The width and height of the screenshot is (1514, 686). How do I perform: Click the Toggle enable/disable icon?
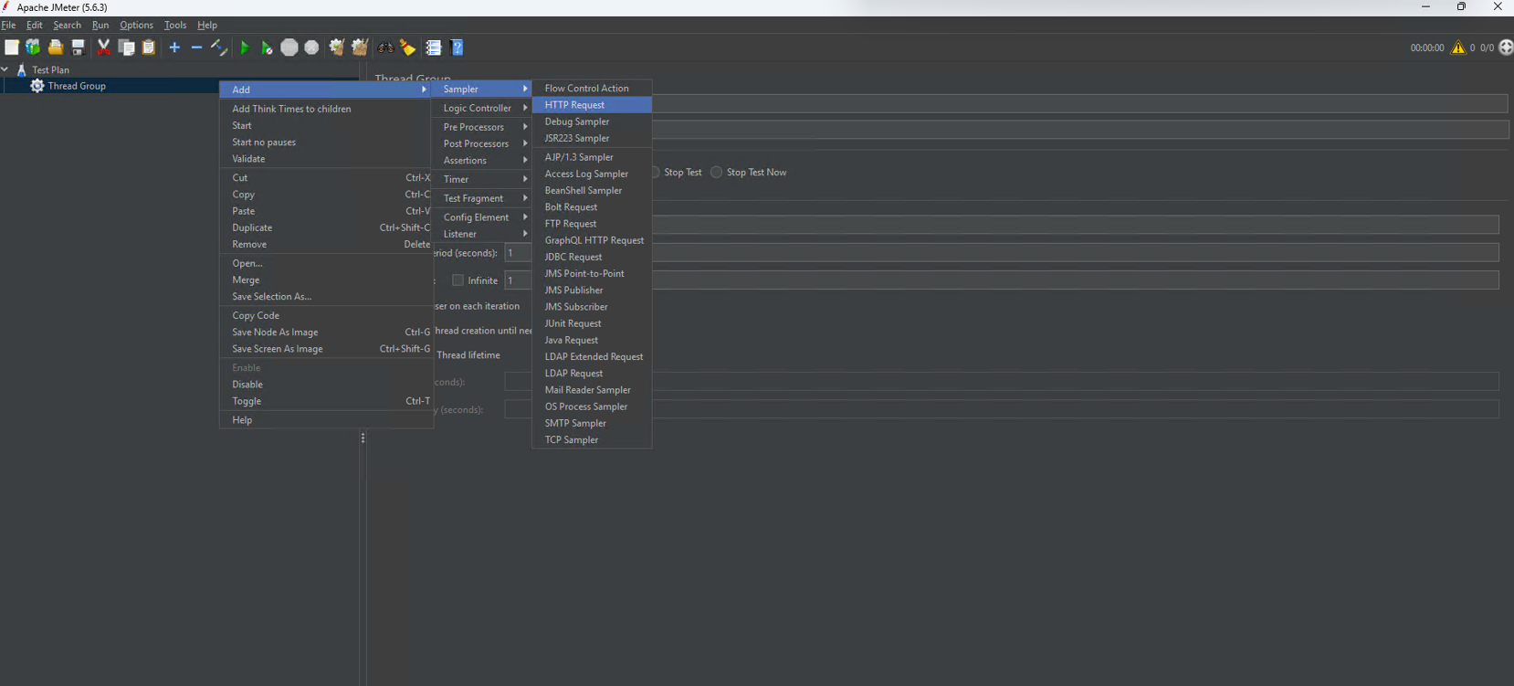(219, 47)
